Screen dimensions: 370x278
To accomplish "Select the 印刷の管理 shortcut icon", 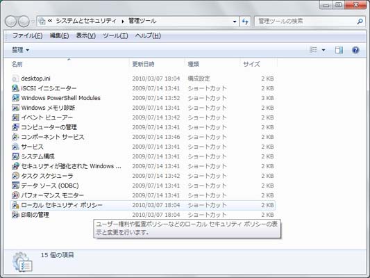I will pos(15,215).
